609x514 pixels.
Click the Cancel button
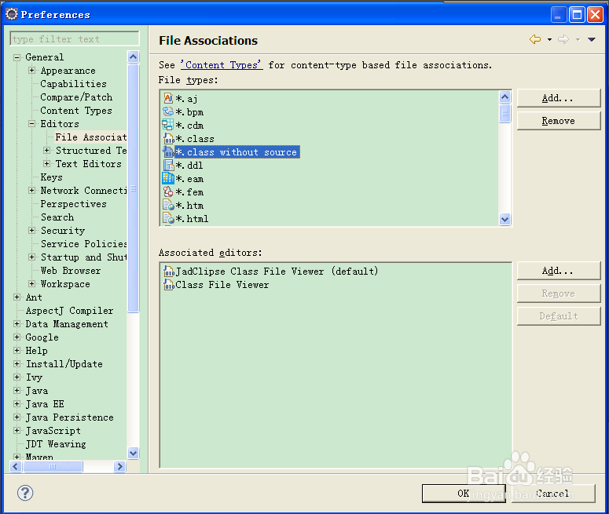coord(553,493)
